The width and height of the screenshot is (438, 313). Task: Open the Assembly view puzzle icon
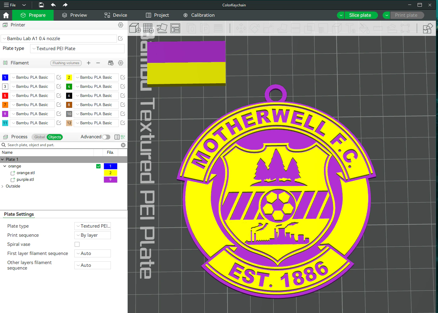point(428,29)
